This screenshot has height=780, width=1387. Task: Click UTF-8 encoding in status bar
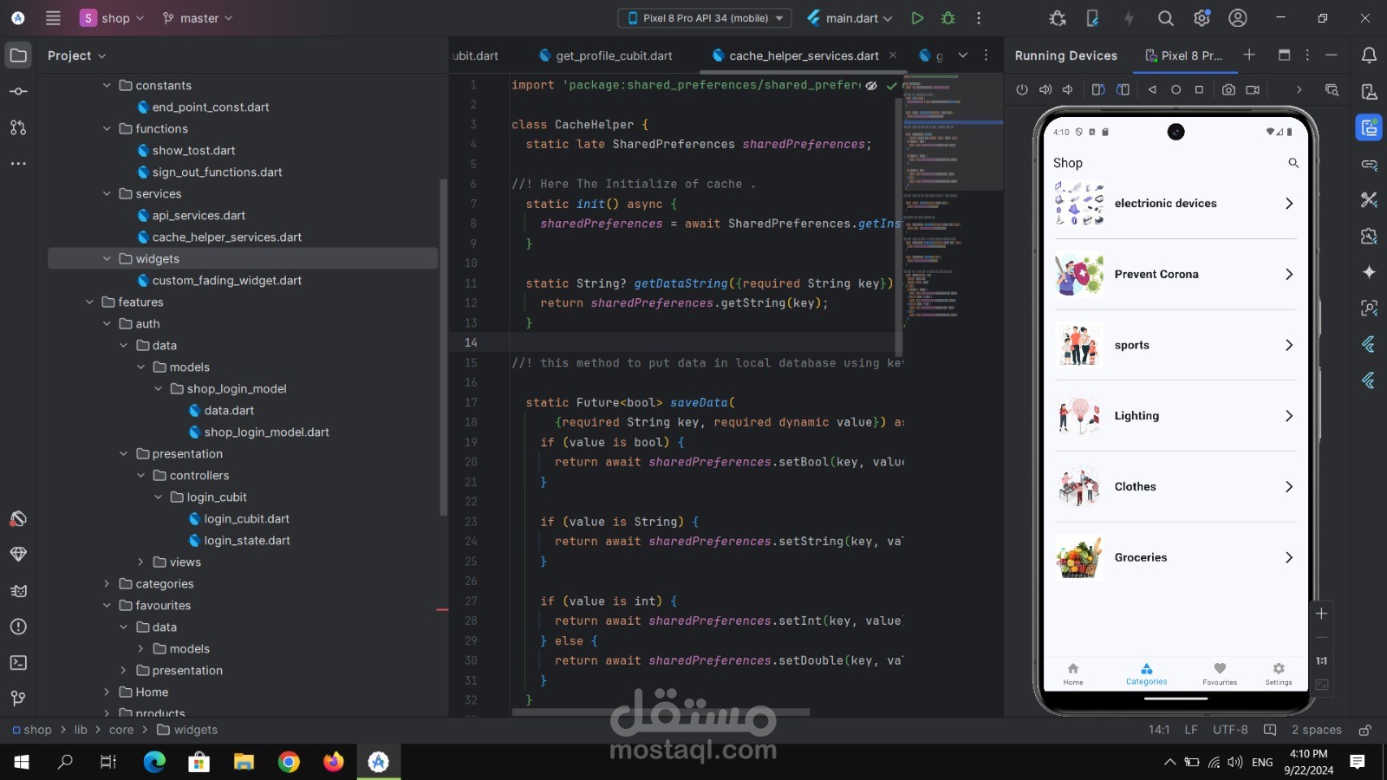pos(1230,730)
